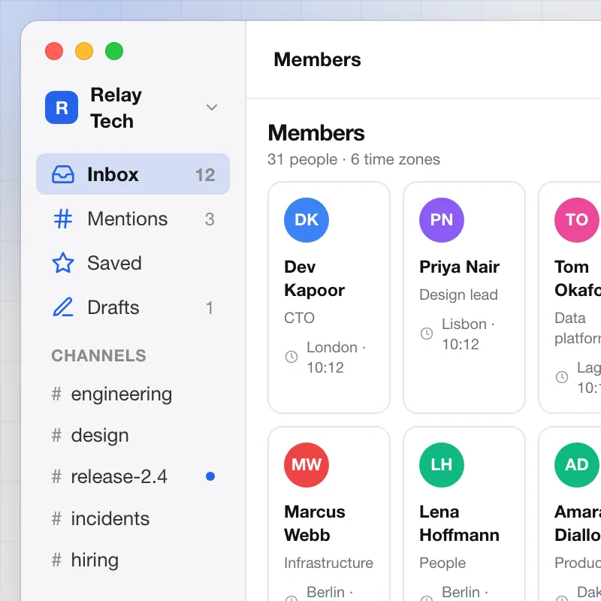Click the AD avatar

577,465
